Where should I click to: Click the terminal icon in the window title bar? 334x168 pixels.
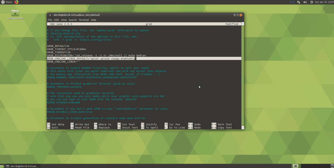(x=50, y=15)
